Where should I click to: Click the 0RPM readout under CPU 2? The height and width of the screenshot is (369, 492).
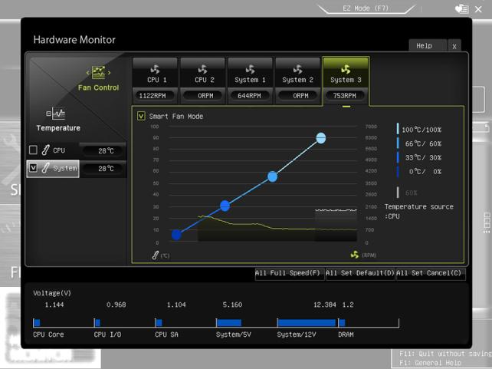[x=203, y=95]
